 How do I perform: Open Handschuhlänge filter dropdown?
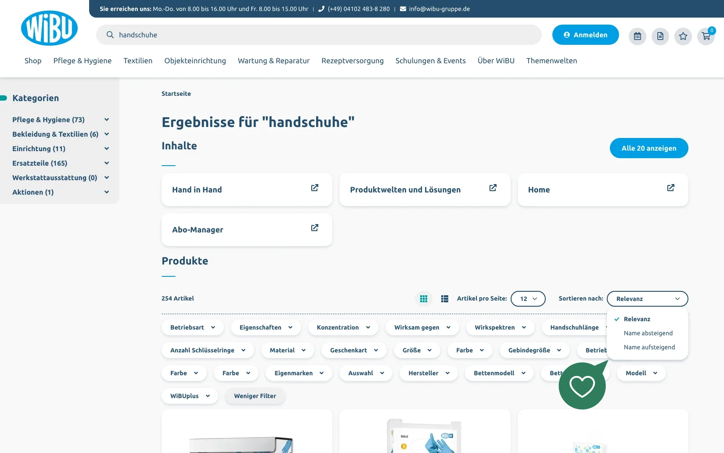point(574,327)
